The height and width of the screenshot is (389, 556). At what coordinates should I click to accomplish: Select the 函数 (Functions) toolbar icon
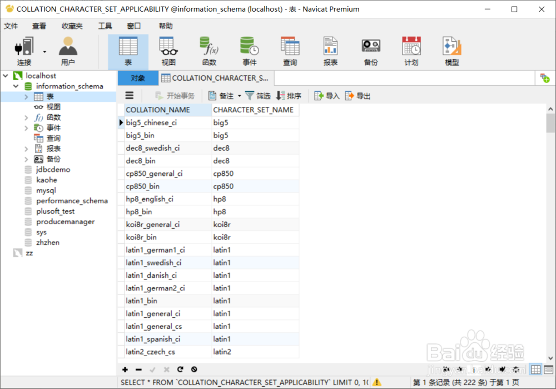coord(209,50)
